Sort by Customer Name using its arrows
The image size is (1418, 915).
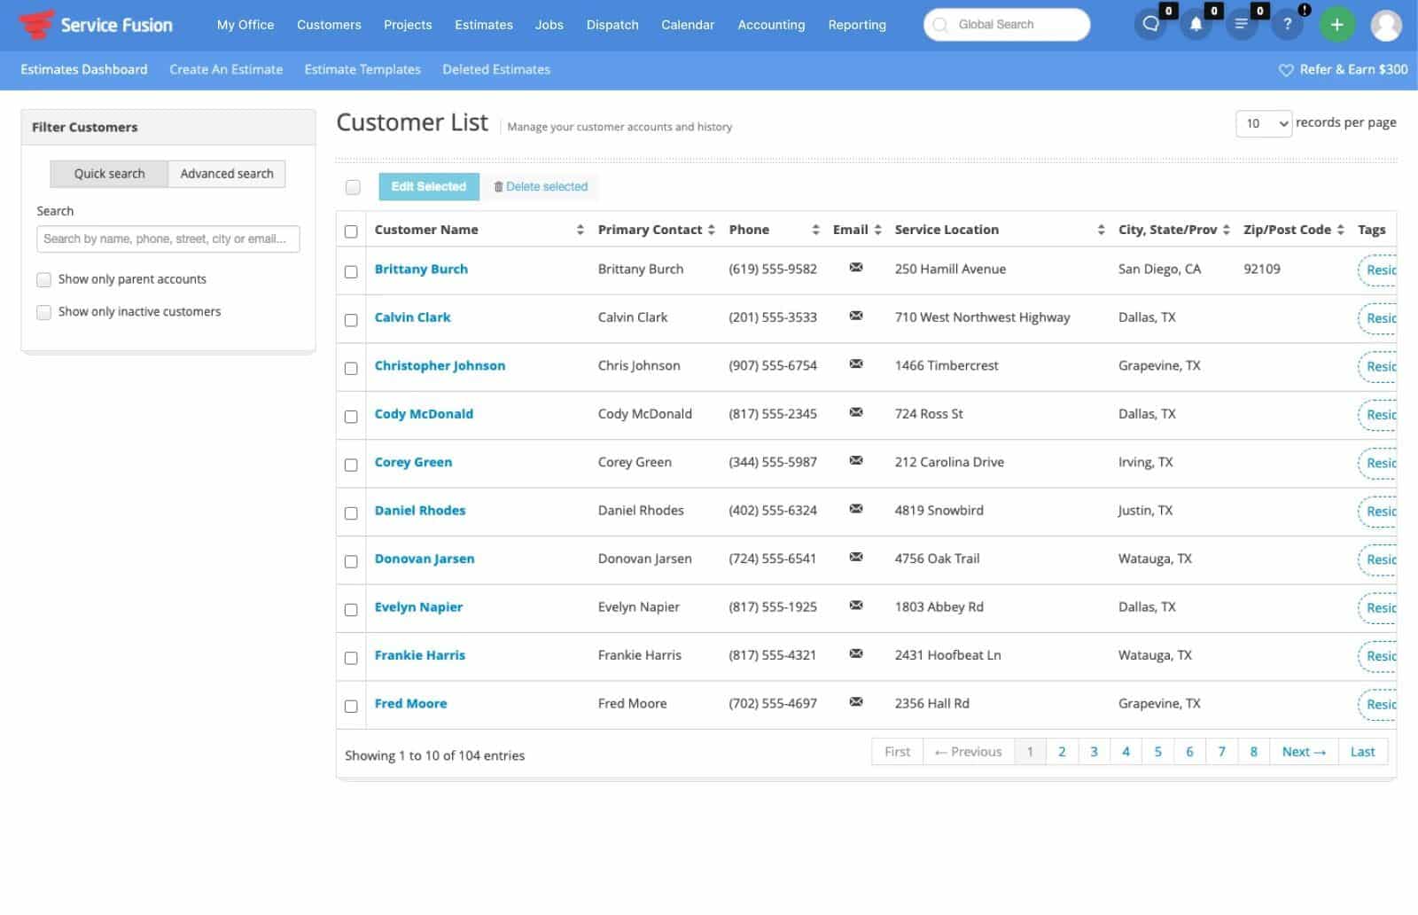580,229
